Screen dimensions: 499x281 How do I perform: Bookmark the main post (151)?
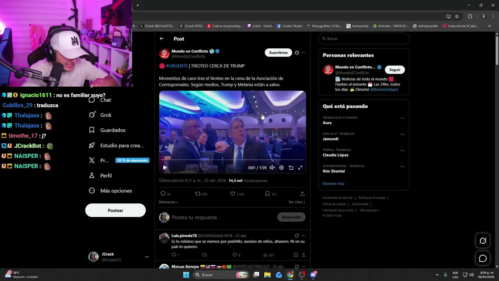point(271,194)
